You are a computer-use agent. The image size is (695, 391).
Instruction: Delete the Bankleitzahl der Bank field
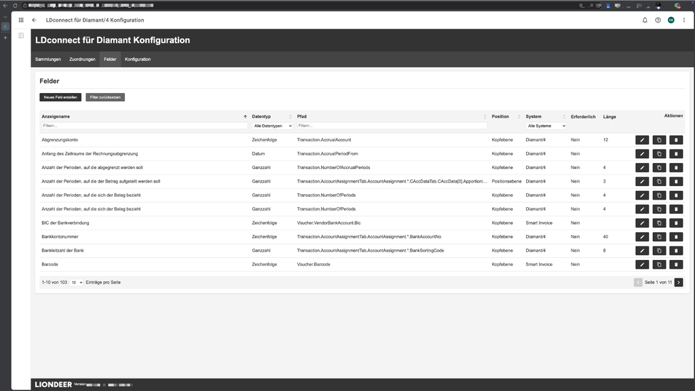point(676,250)
